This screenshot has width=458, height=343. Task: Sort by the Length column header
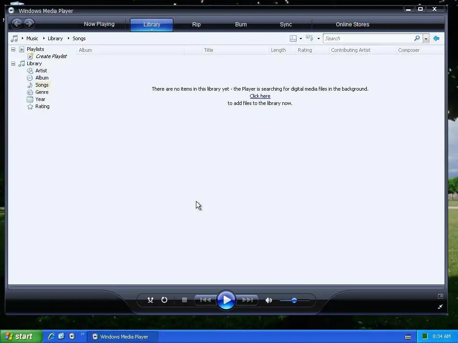click(x=282, y=50)
